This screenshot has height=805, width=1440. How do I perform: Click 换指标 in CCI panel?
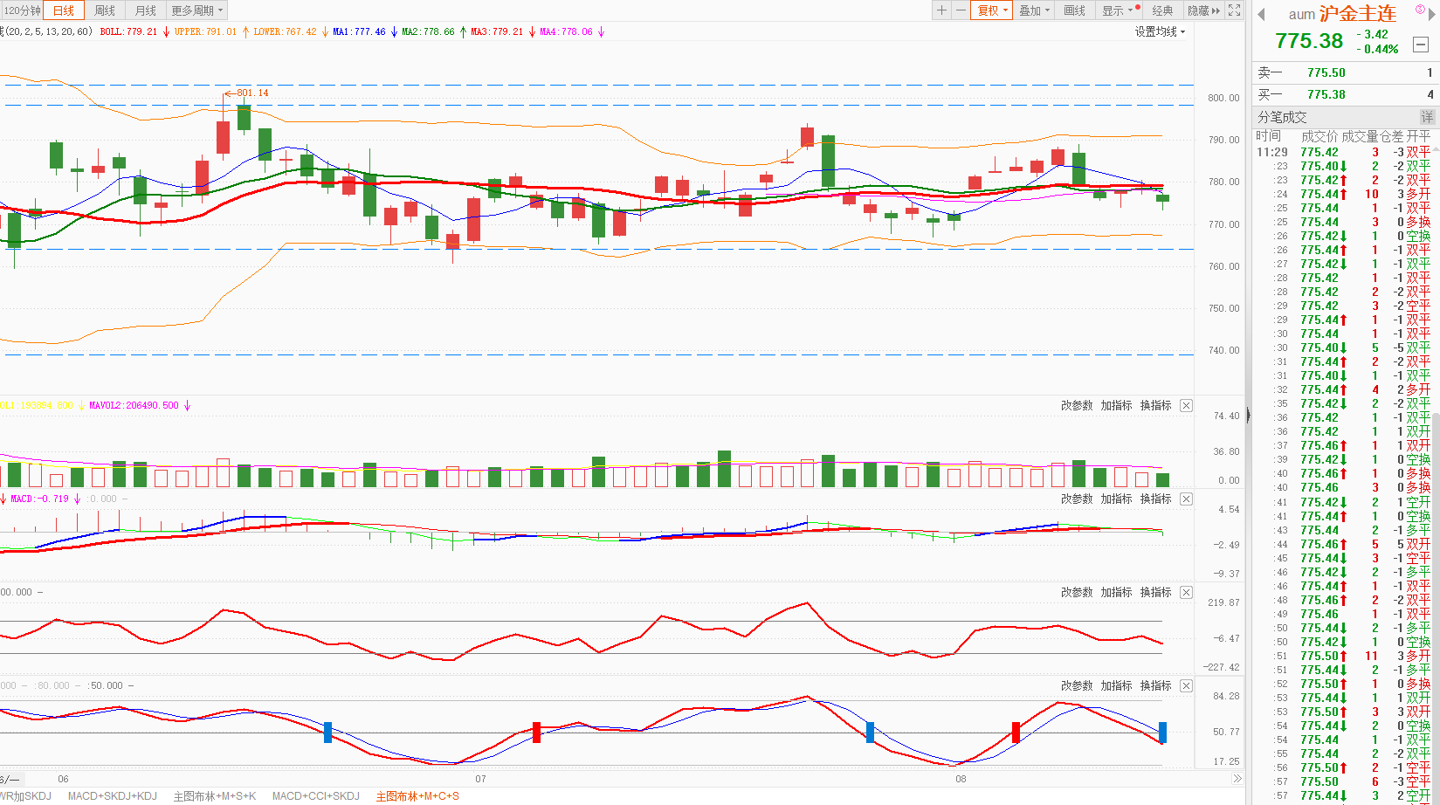[1155, 592]
